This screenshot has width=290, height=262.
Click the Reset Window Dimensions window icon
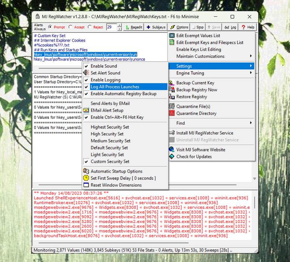click(x=86, y=185)
